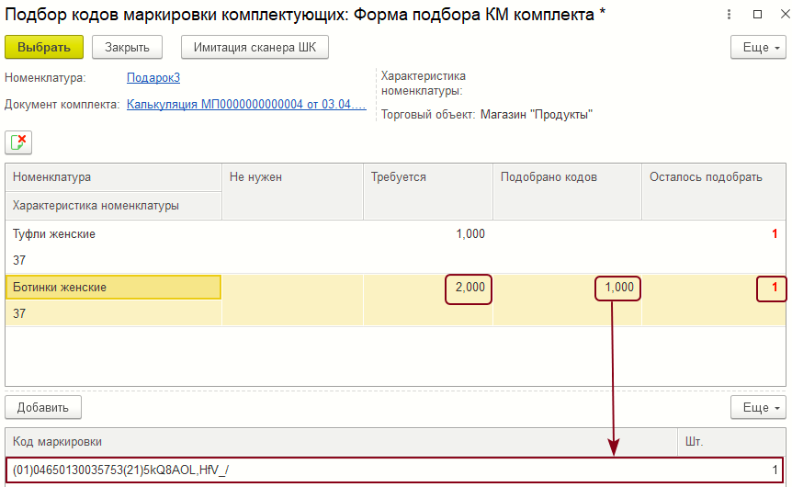Click the Подобрано кодов column header
This screenshot has width=792, height=487.
(566, 177)
